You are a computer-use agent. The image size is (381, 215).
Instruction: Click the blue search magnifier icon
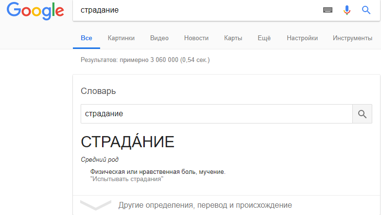(x=366, y=10)
